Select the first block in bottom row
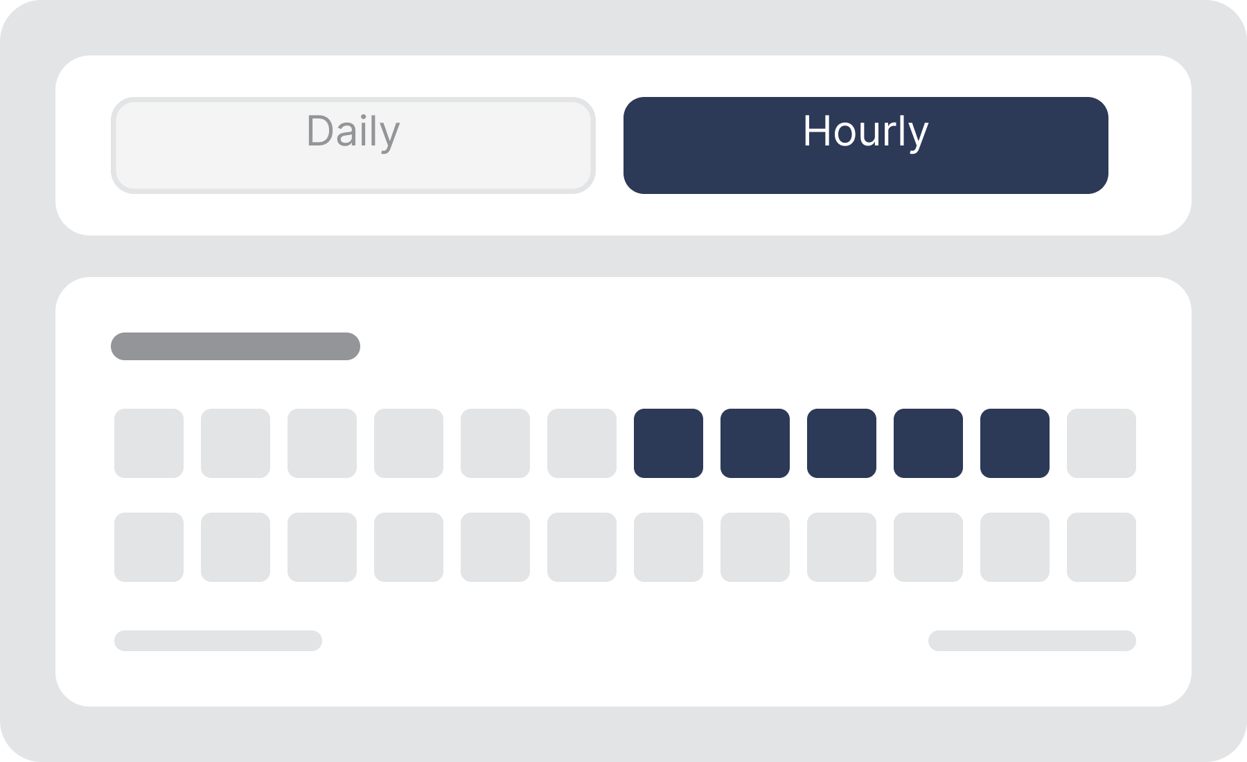This screenshot has width=1247, height=762. [149, 547]
